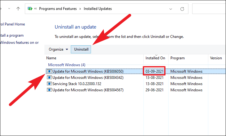Sort by Version column header

click(x=217, y=58)
